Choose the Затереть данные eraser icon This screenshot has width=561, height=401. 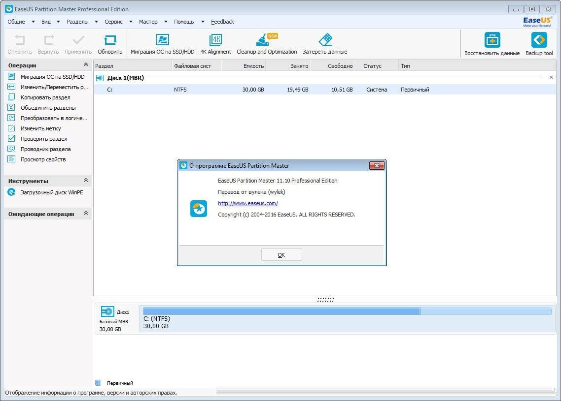pyautogui.click(x=325, y=40)
